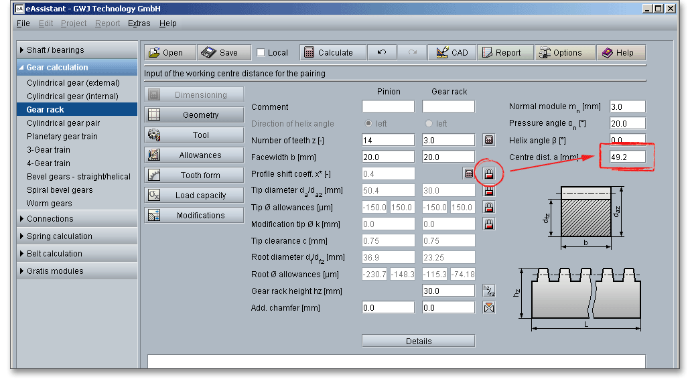Screen dimensions: 690x379
Task: Click the Centre dist. a input field
Action: tap(627, 157)
